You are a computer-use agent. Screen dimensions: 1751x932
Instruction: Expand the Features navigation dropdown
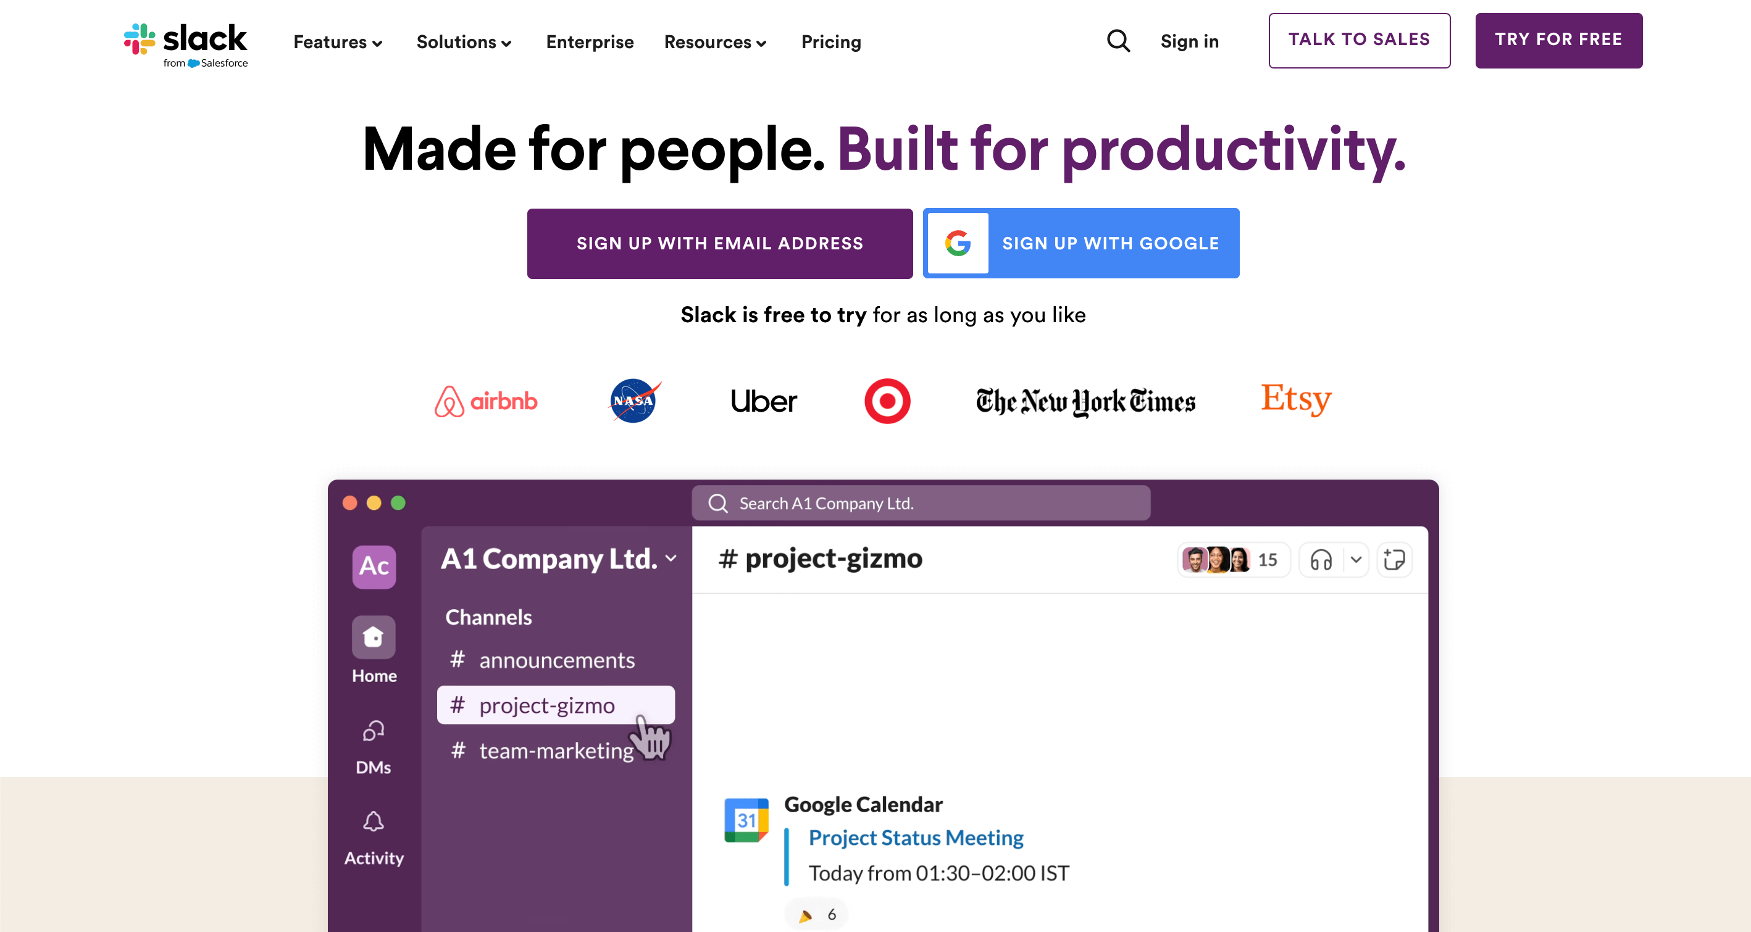(336, 42)
